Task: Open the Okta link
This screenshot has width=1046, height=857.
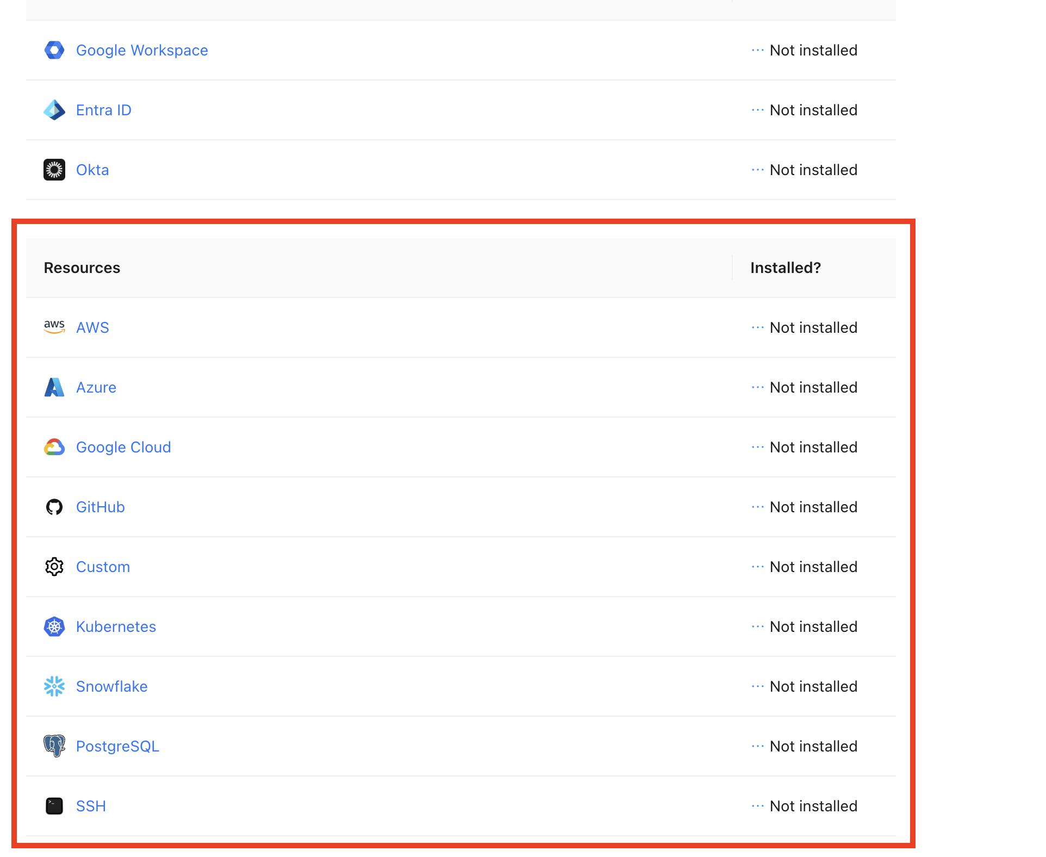Action: pos(92,170)
